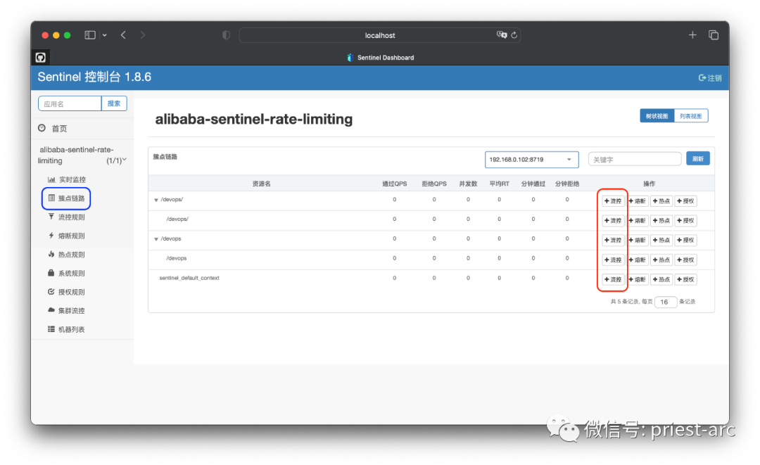
Task: Open 集群流控 cluster flow control
Action: click(x=66, y=310)
